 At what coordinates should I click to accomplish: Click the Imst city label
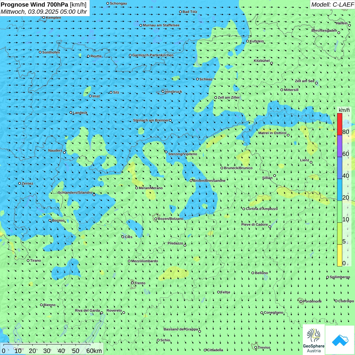point(96,96)
